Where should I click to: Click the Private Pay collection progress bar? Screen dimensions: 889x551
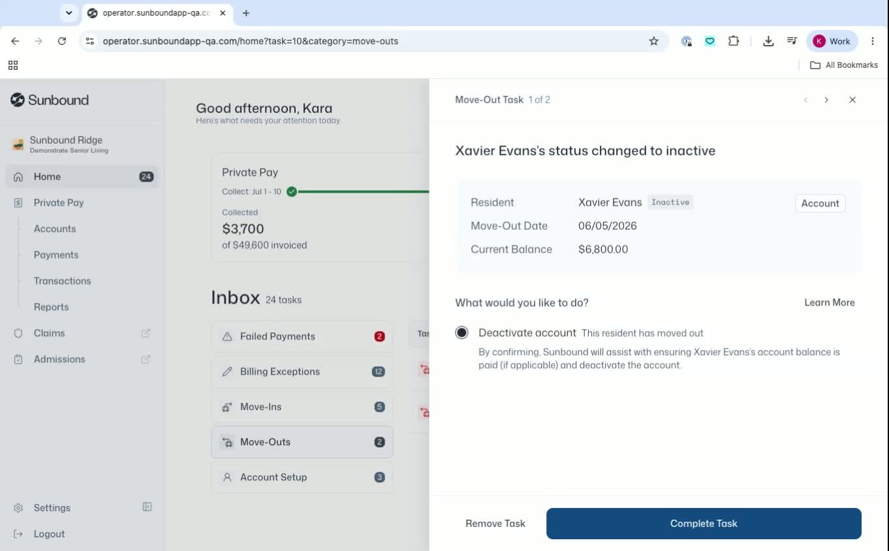(x=363, y=191)
